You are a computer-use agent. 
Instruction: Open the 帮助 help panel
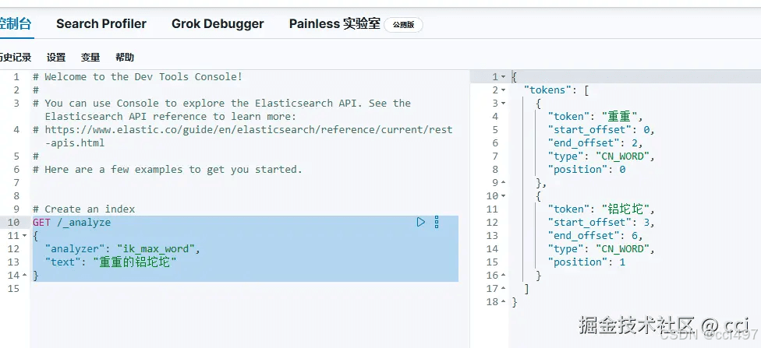click(125, 58)
